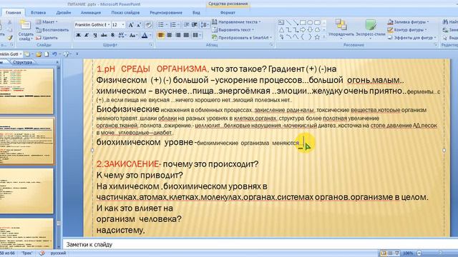Click the Восстановить reset slide button
The width and height of the screenshot is (458, 257).
tap(52, 30)
